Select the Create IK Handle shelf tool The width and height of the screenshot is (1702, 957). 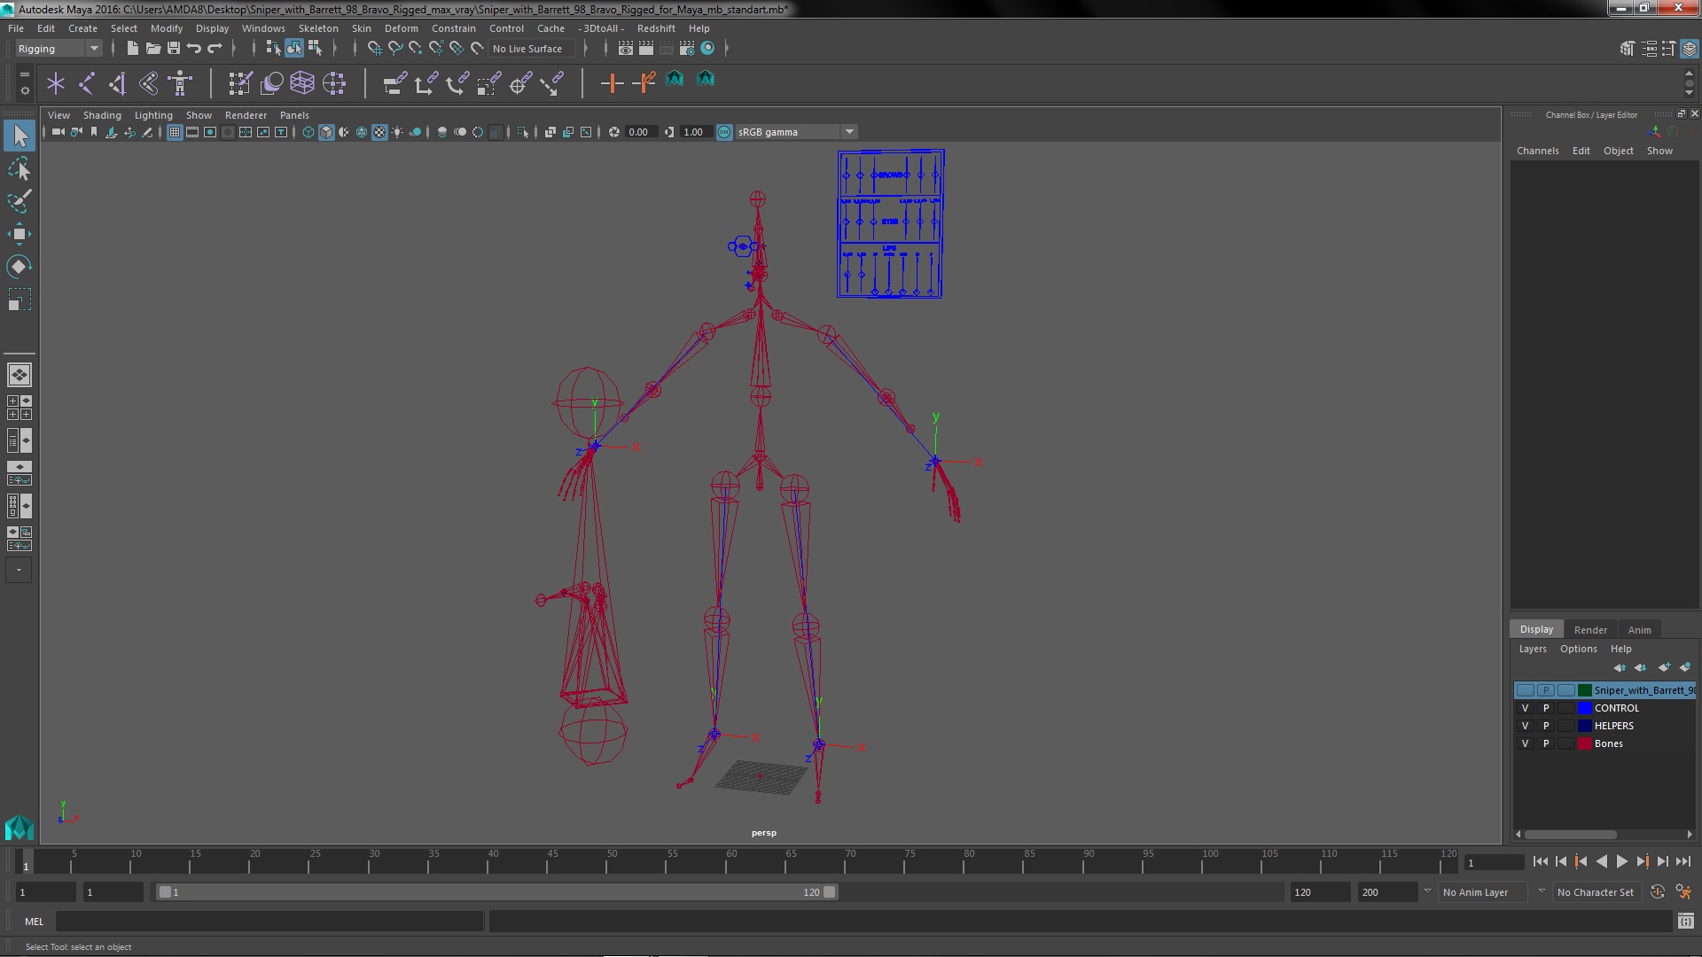(x=118, y=83)
